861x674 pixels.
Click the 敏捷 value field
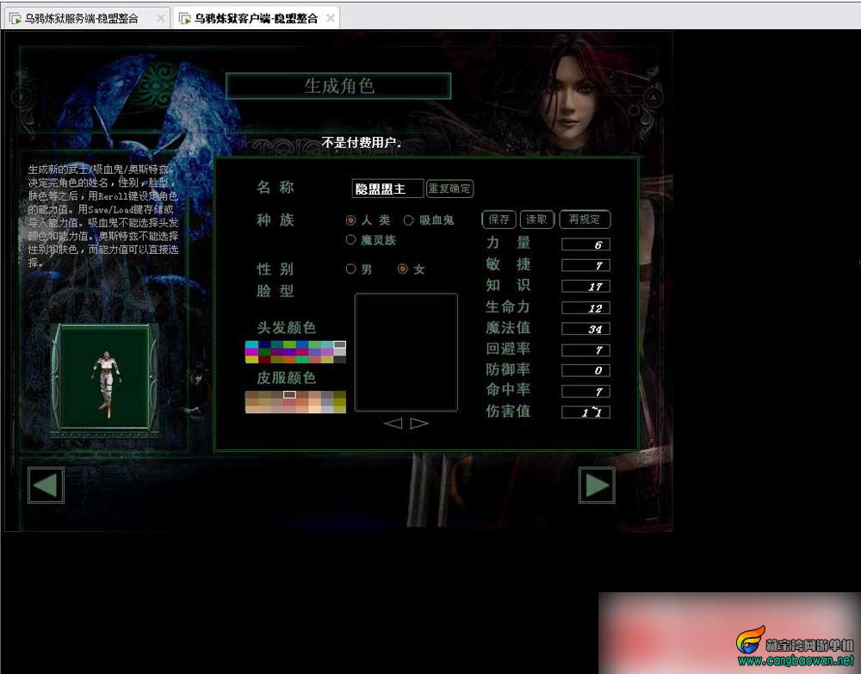[x=585, y=266]
